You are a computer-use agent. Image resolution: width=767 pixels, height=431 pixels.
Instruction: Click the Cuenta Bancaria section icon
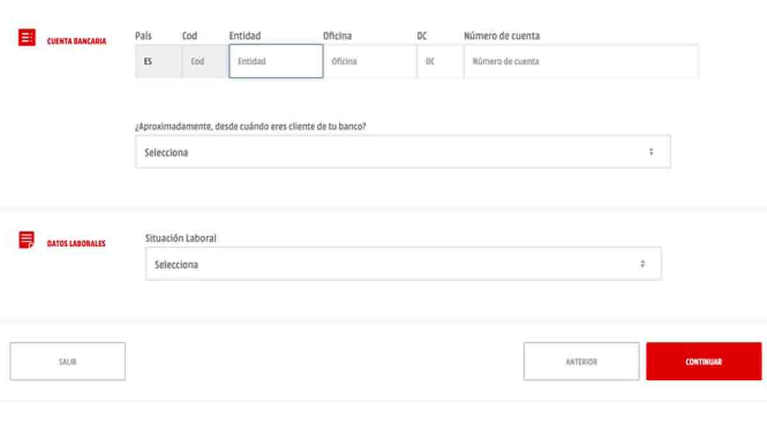pyautogui.click(x=27, y=38)
